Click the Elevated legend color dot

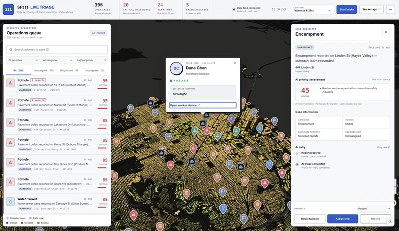pos(22,223)
